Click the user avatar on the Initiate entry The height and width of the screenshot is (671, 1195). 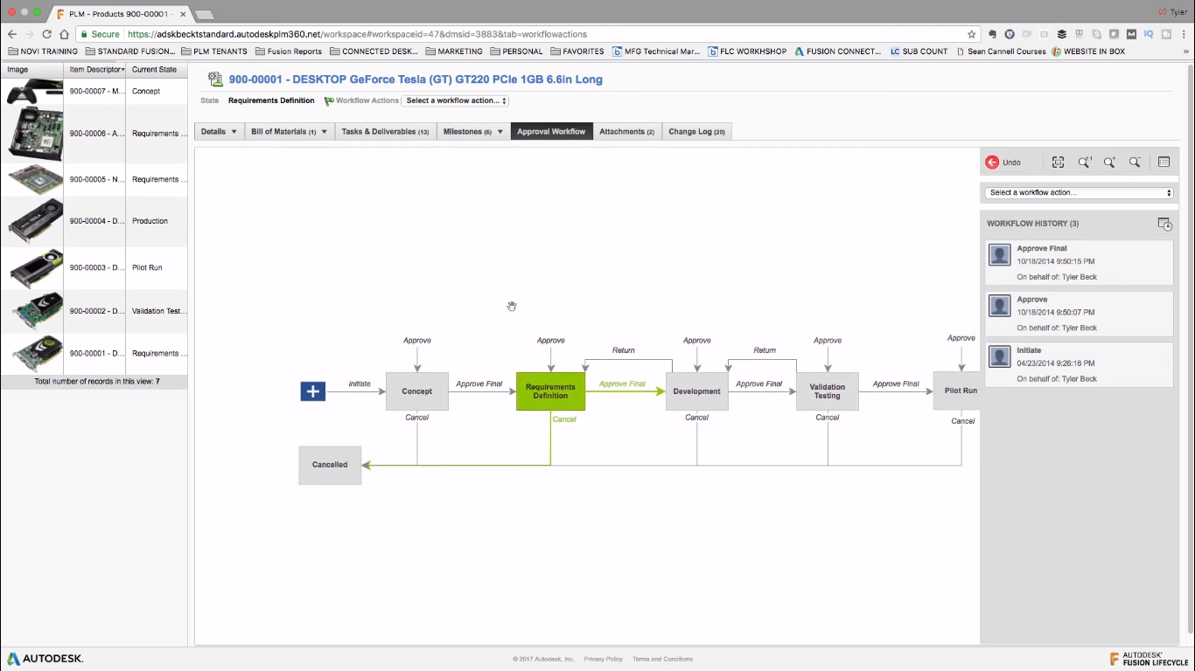pyautogui.click(x=1000, y=356)
